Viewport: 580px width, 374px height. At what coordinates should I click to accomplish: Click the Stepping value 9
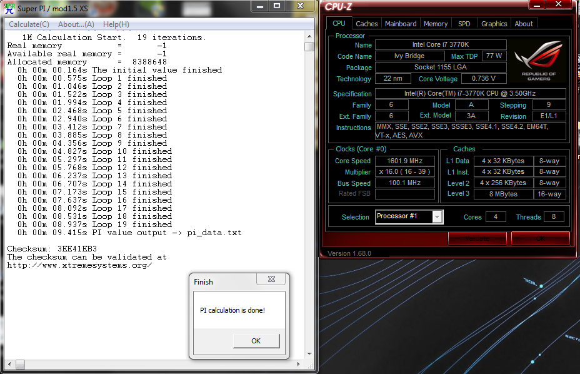pos(549,105)
